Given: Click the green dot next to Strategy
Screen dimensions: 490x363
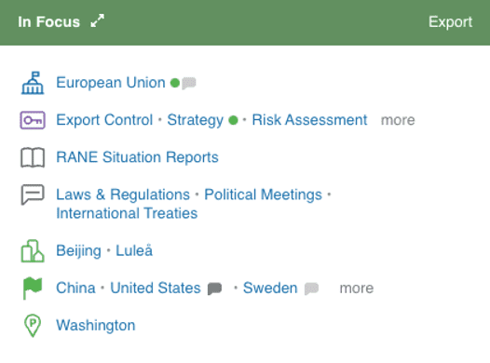Looking at the screenshot, I should click(x=233, y=120).
